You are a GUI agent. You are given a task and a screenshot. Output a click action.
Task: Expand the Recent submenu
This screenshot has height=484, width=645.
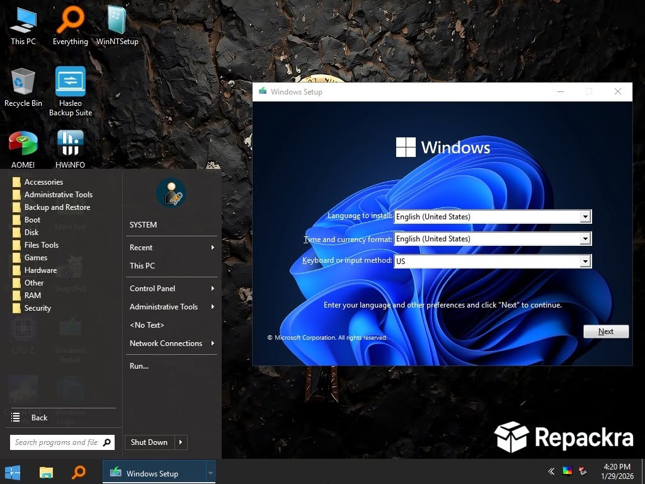pyautogui.click(x=171, y=247)
